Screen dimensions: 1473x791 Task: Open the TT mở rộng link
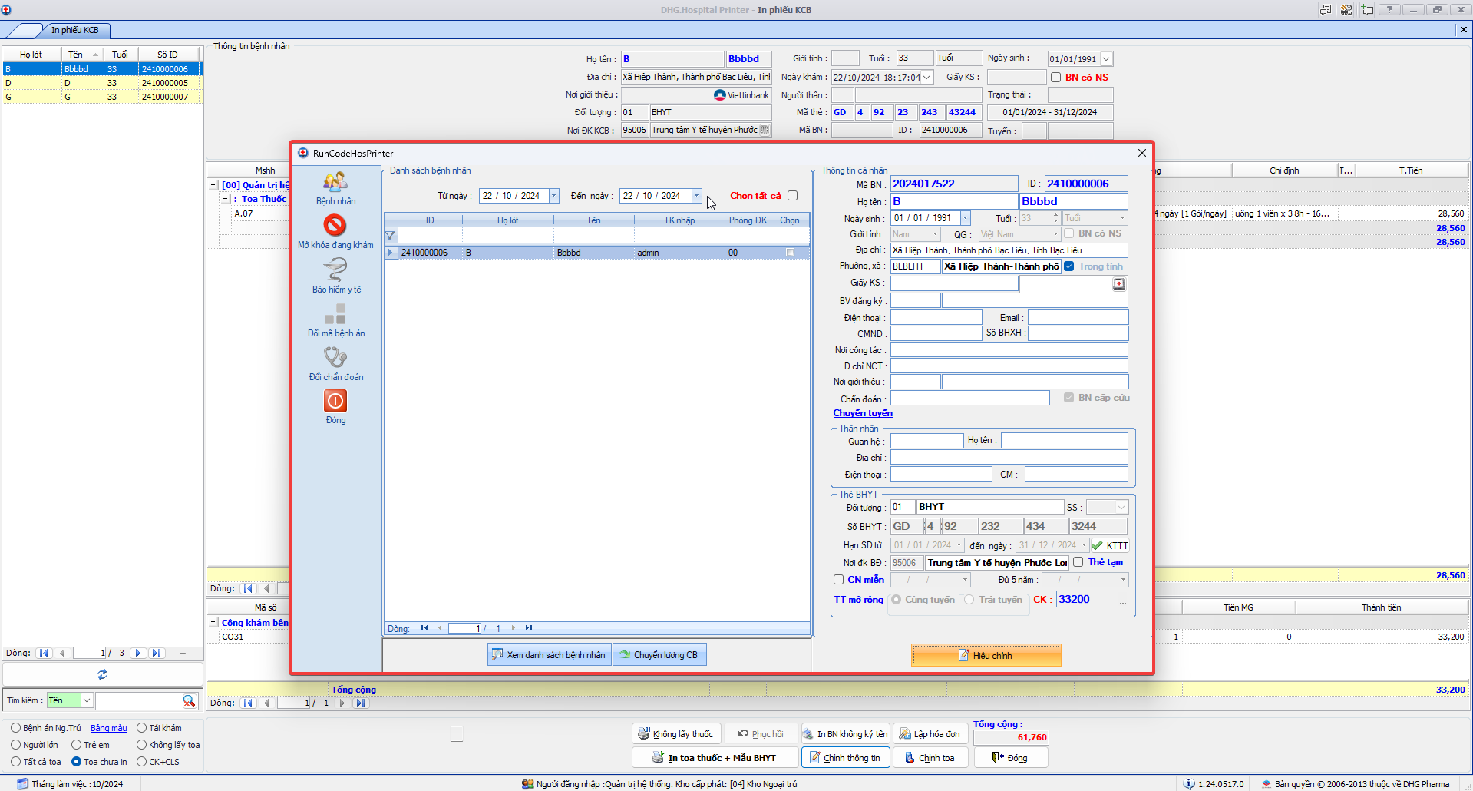click(x=859, y=600)
